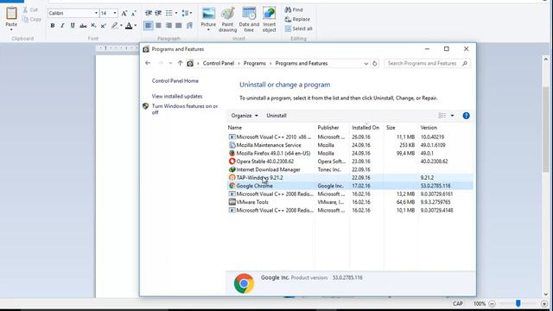Open Control Panel Home link

(x=175, y=80)
